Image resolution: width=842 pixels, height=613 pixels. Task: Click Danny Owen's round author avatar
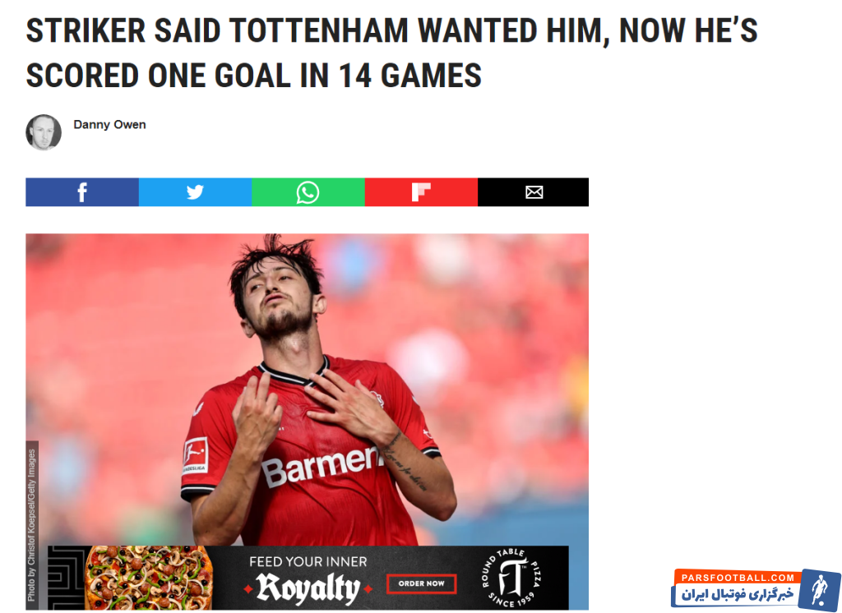coord(44,132)
